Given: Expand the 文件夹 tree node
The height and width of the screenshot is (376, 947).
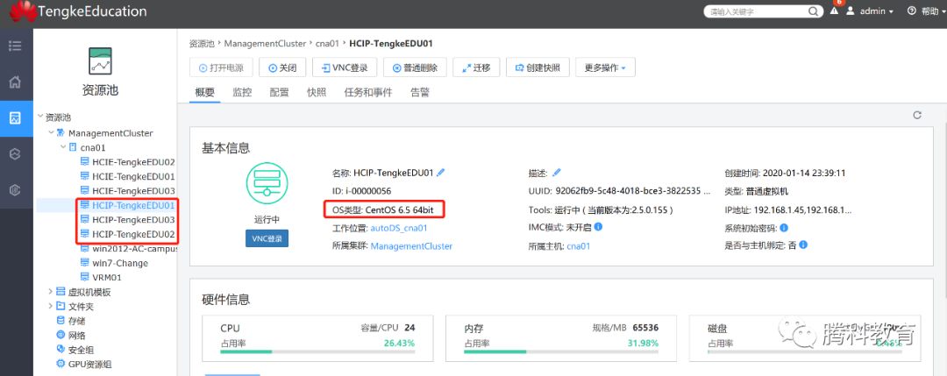Looking at the screenshot, I should tap(51, 306).
